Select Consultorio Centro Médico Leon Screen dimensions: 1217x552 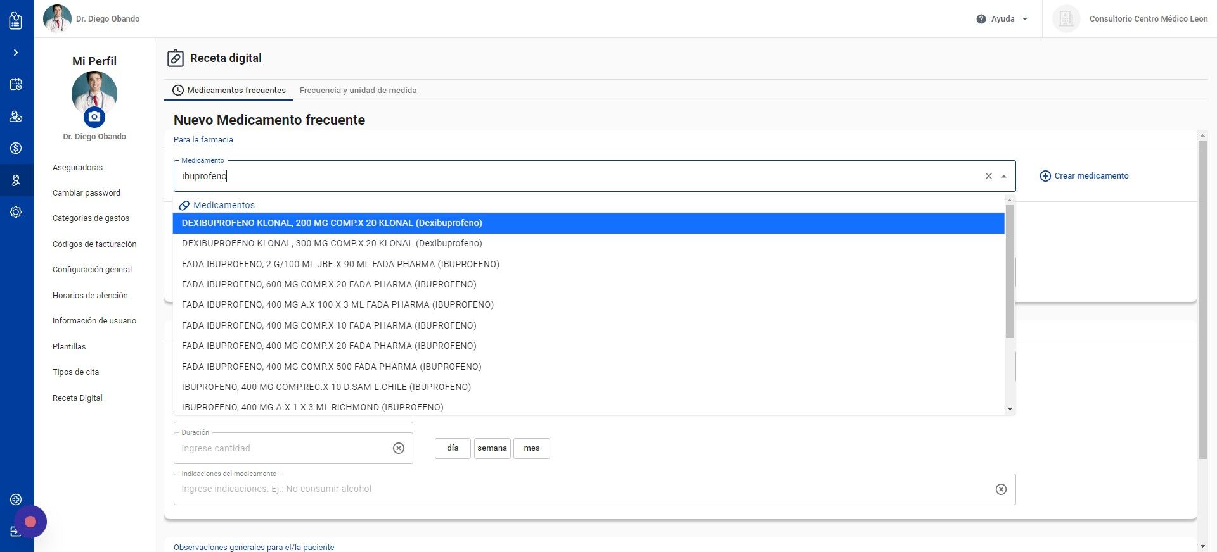coord(1148,19)
